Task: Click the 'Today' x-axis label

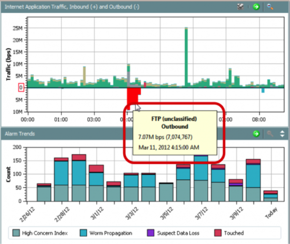Action: pyautogui.click(x=271, y=213)
